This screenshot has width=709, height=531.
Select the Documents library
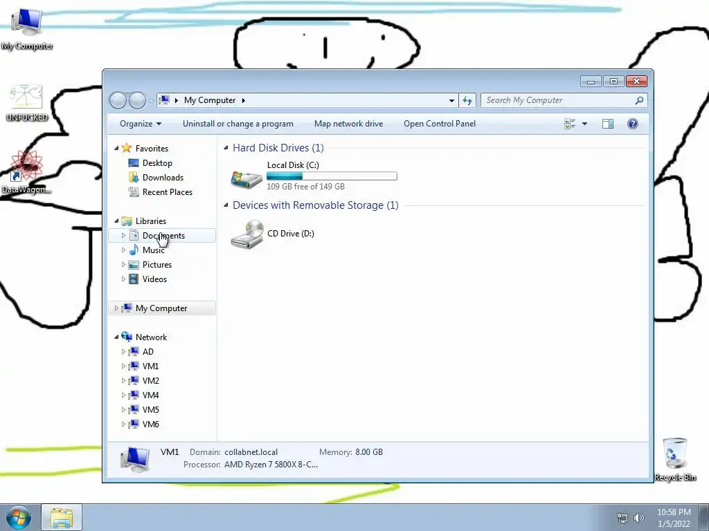coord(162,236)
